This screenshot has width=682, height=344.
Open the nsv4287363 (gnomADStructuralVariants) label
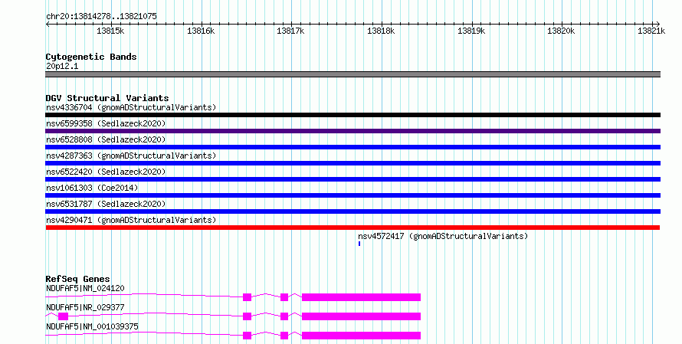pos(131,156)
